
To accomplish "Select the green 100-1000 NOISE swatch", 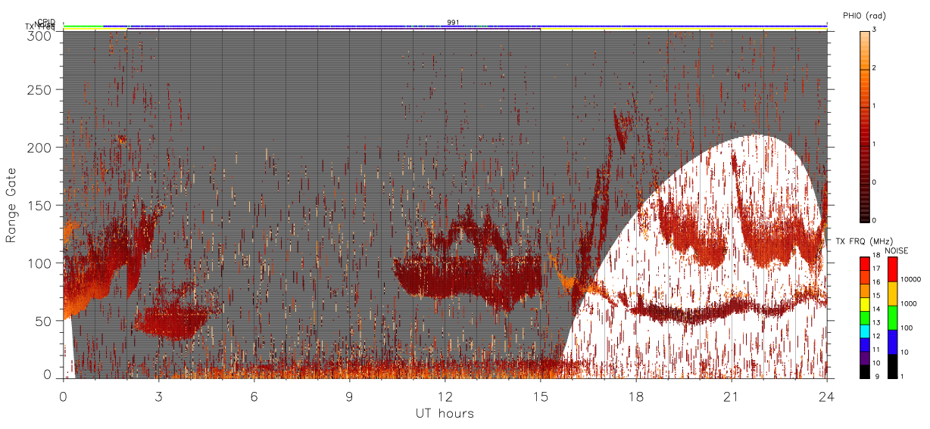I will [x=892, y=316].
